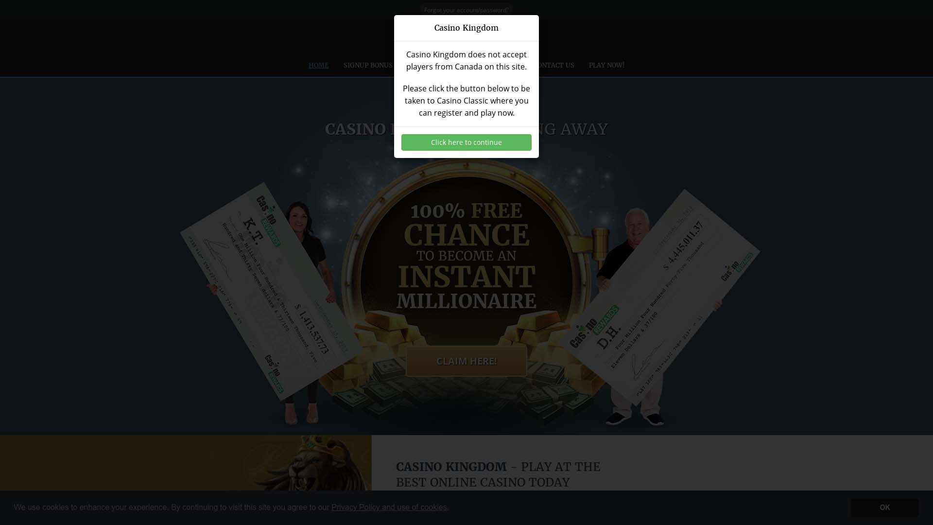Click the Casino Rewards logo on D.H. cheque
The image size is (933, 525).
(594, 327)
